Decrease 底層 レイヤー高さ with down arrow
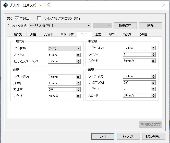170x143 pixels. click(78, 78)
